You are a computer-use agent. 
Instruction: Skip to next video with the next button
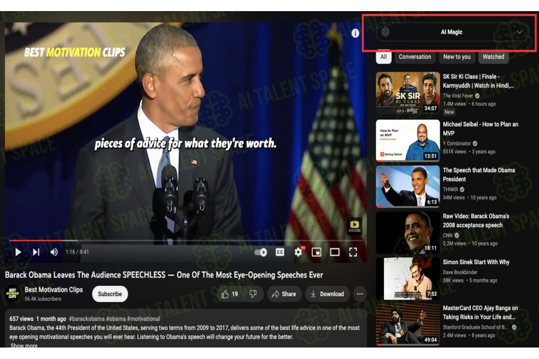coord(36,252)
